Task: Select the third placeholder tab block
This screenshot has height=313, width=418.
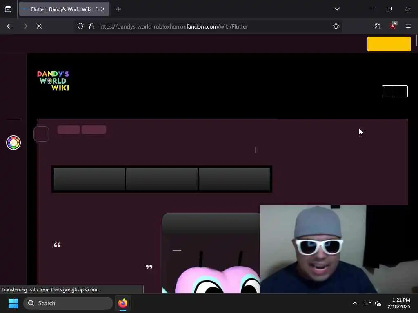Action: [234, 179]
